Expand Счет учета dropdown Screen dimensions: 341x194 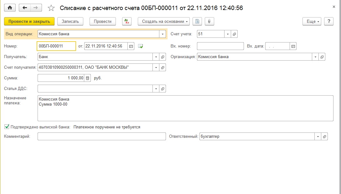228,34
